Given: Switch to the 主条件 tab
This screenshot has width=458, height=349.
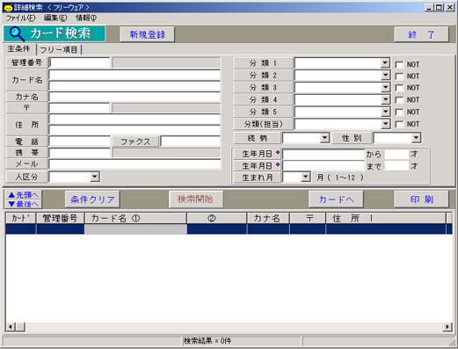Looking at the screenshot, I should tap(19, 49).
